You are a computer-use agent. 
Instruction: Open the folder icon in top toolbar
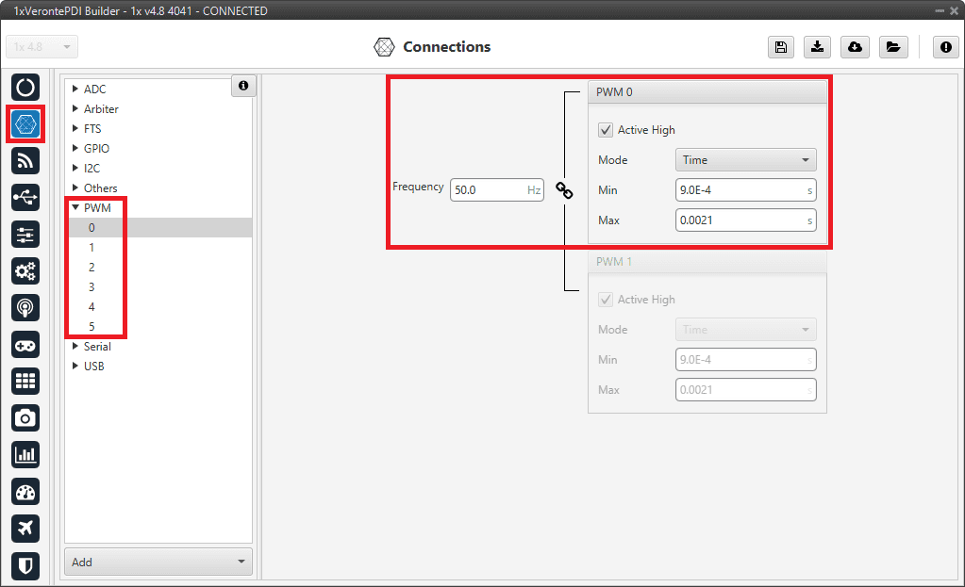(891, 48)
